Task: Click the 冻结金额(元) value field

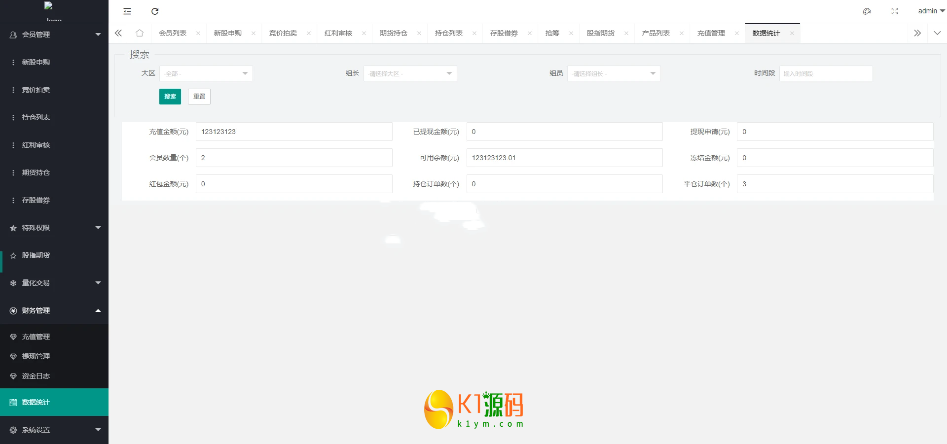Action: click(x=835, y=158)
